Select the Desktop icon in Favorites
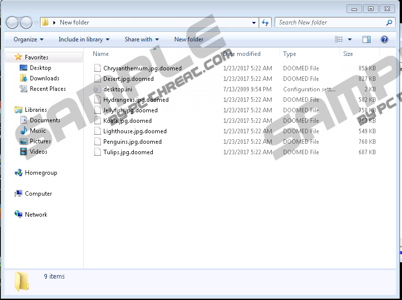Screen dimensions: 402x300 click(40, 68)
